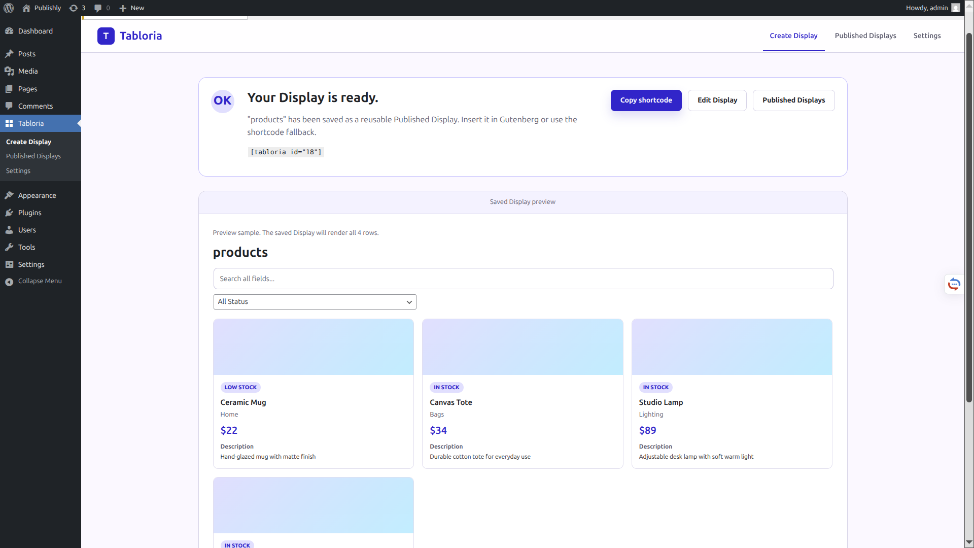Open the comments bubble icon in admin bar
Viewport: 974px width, 548px height.
click(x=98, y=8)
